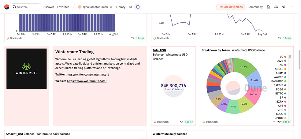This screenshot has height=139, width=301.
Task: Focus the Search input field
Action: click(25, 7)
